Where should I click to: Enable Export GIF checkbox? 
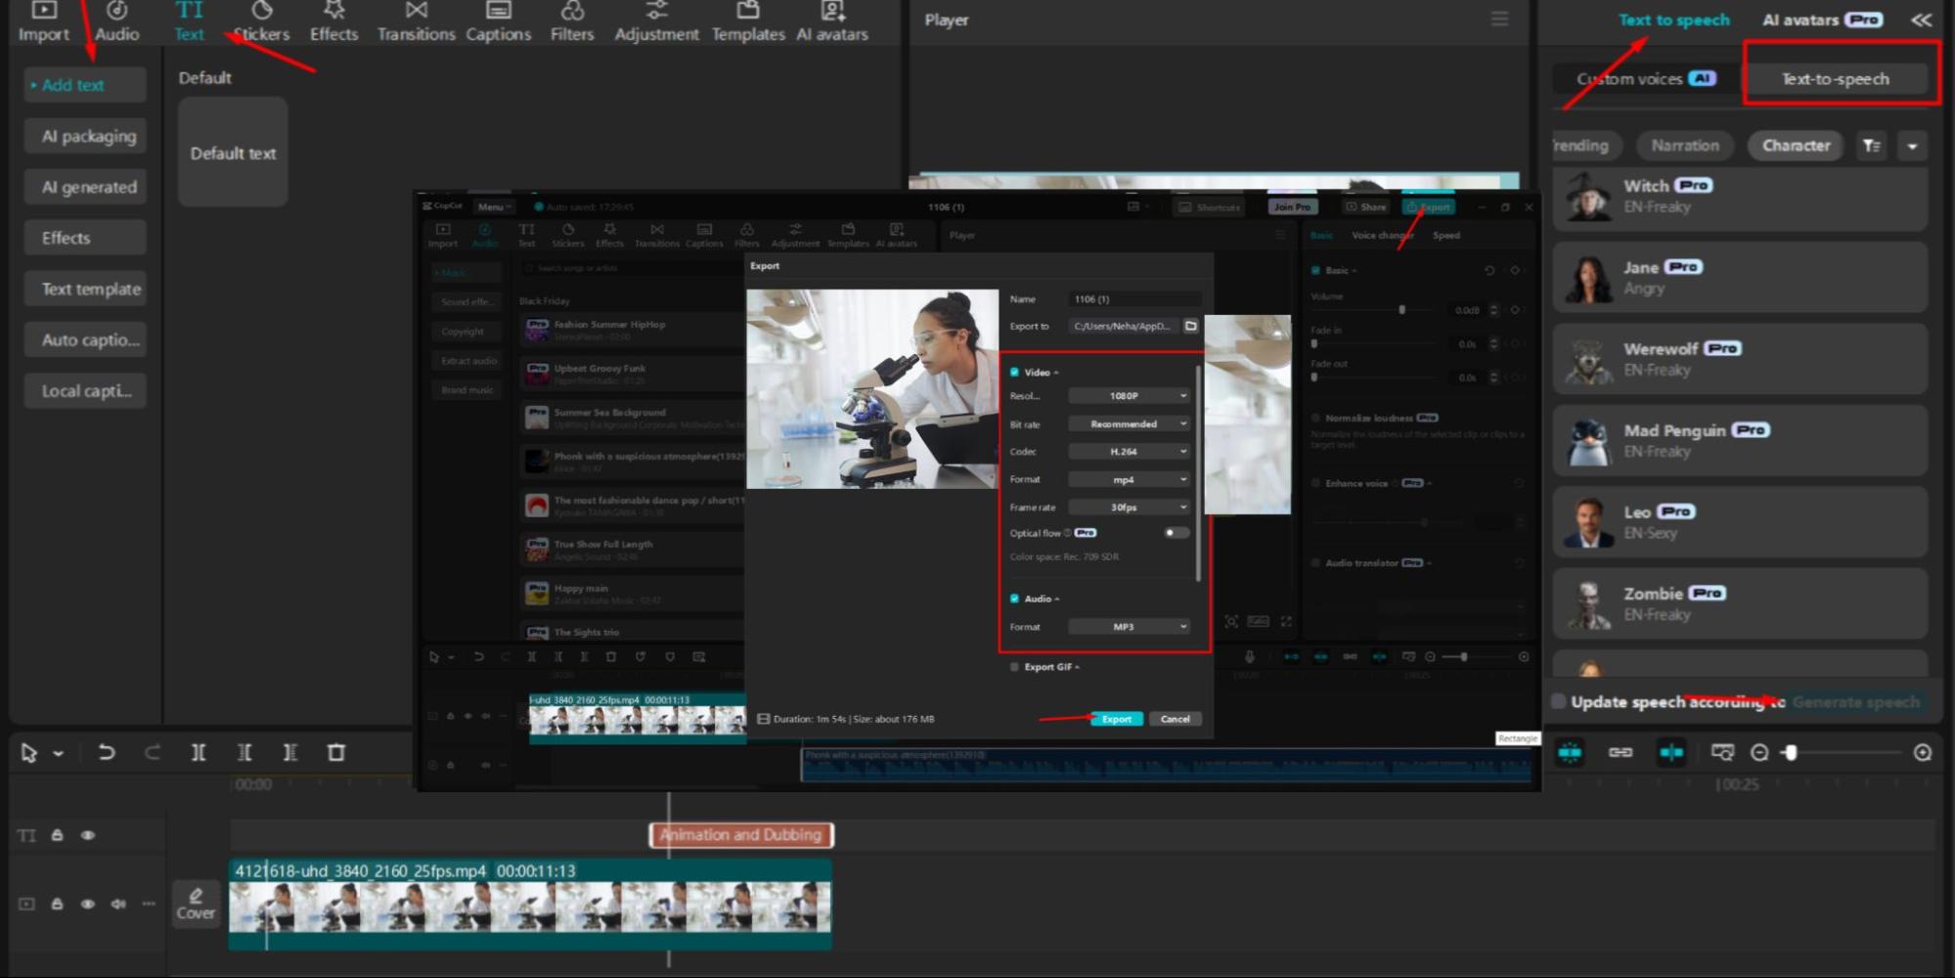[x=1014, y=667]
